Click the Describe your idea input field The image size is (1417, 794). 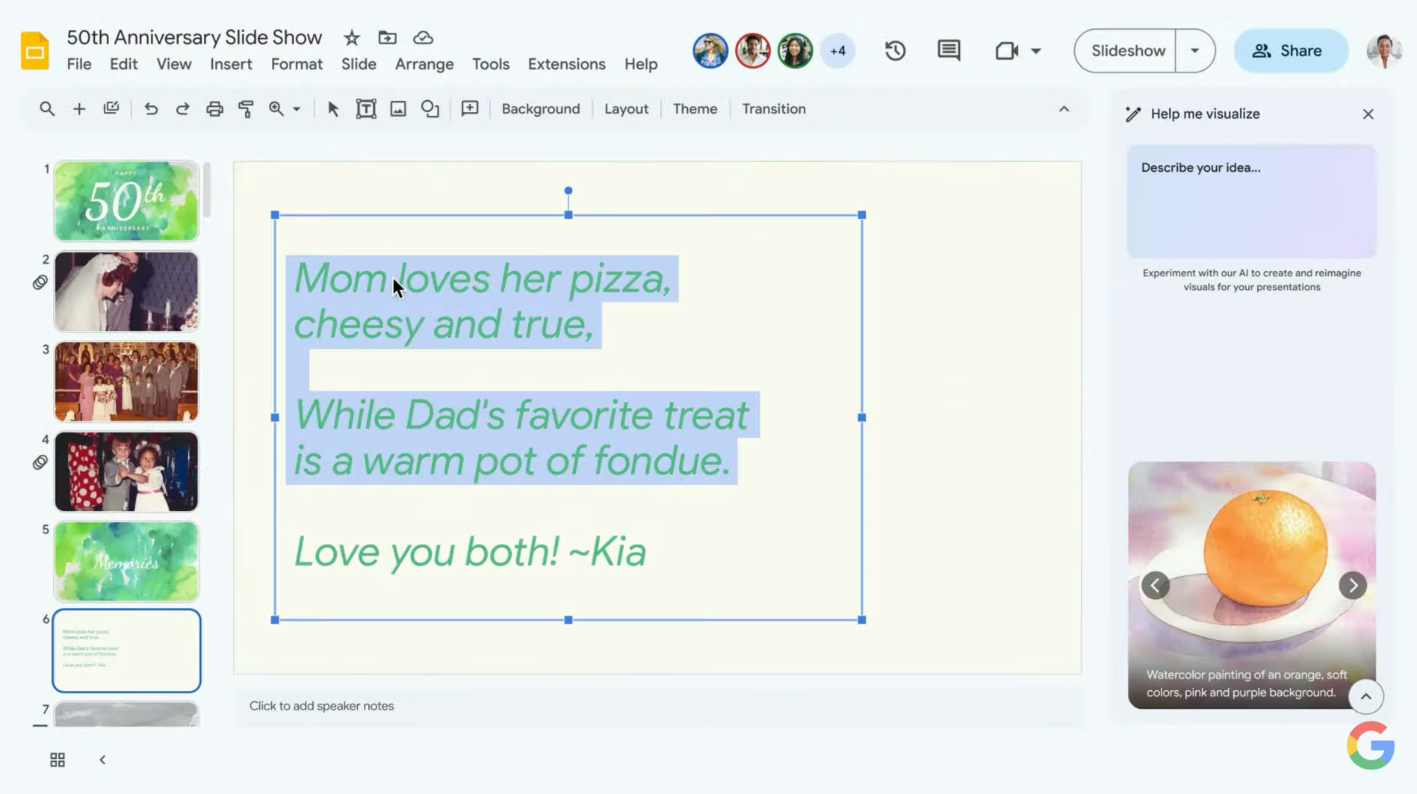click(x=1251, y=201)
